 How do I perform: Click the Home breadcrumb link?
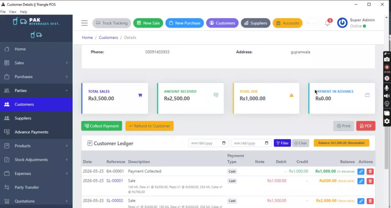click(x=87, y=37)
